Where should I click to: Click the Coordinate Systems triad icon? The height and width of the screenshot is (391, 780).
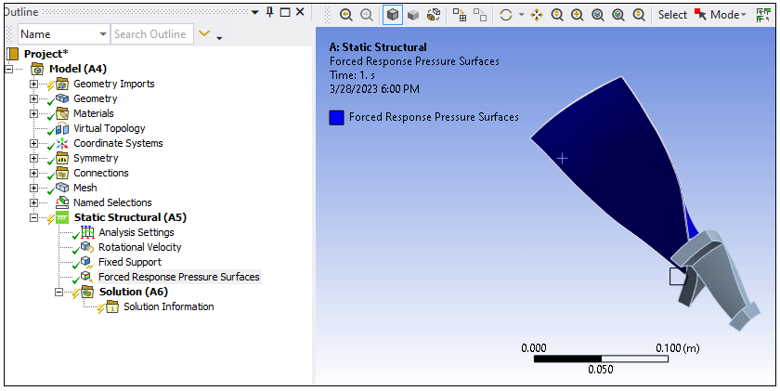point(62,143)
